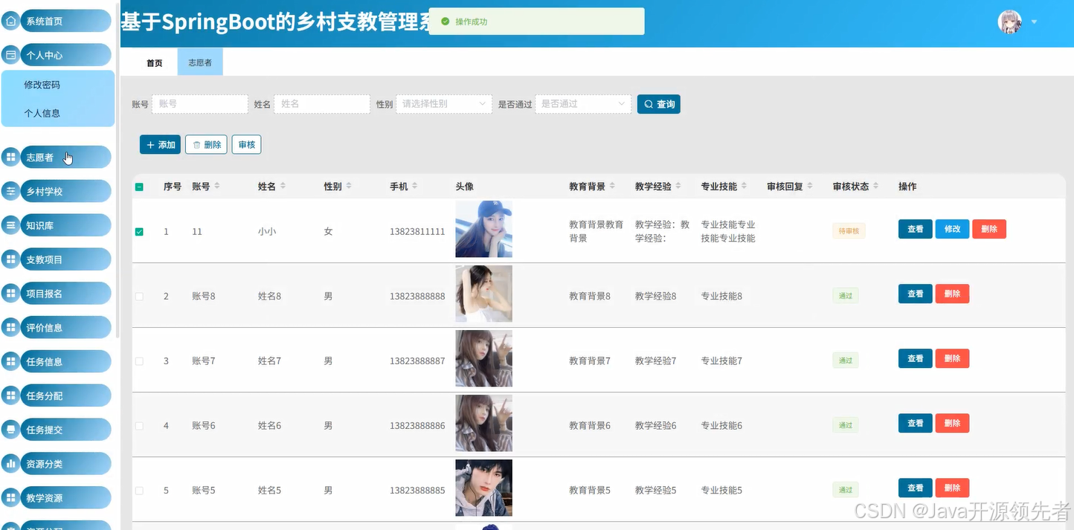Switch to the 志愿者 tab
Screen dimensions: 1074x530
[x=200, y=62]
